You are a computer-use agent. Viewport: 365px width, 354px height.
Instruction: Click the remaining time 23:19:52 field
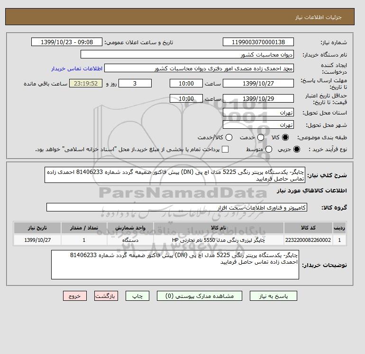pos(86,83)
